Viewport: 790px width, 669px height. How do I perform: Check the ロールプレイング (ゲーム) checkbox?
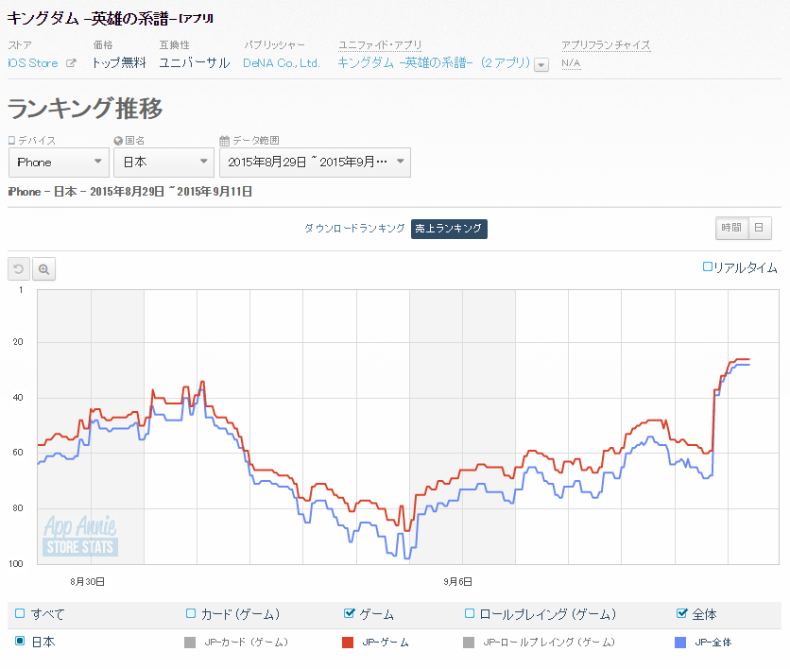pos(470,613)
